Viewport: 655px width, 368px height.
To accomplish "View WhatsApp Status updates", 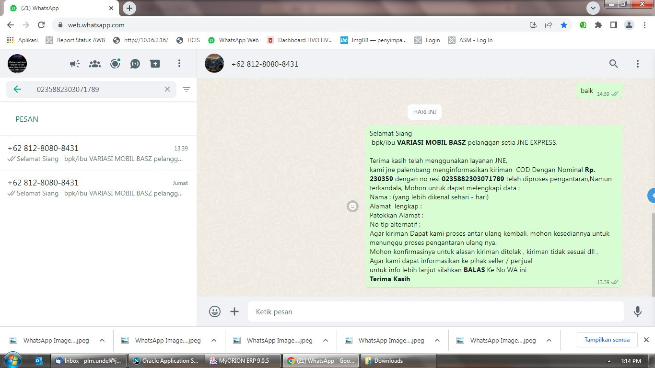I will pyautogui.click(x=115, y=64).
